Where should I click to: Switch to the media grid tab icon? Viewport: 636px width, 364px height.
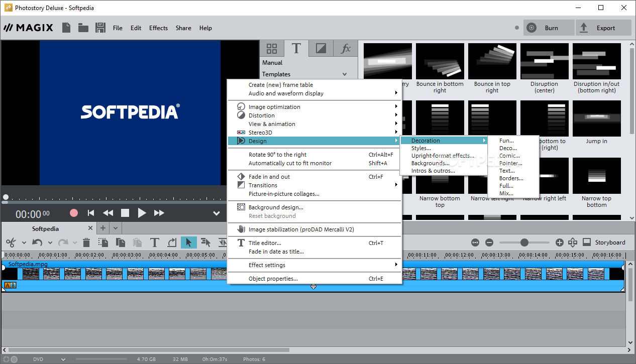[272, 48]
